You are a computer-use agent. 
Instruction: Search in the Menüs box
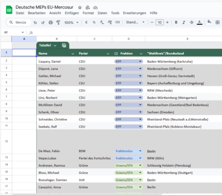click(x=19, y=22)
